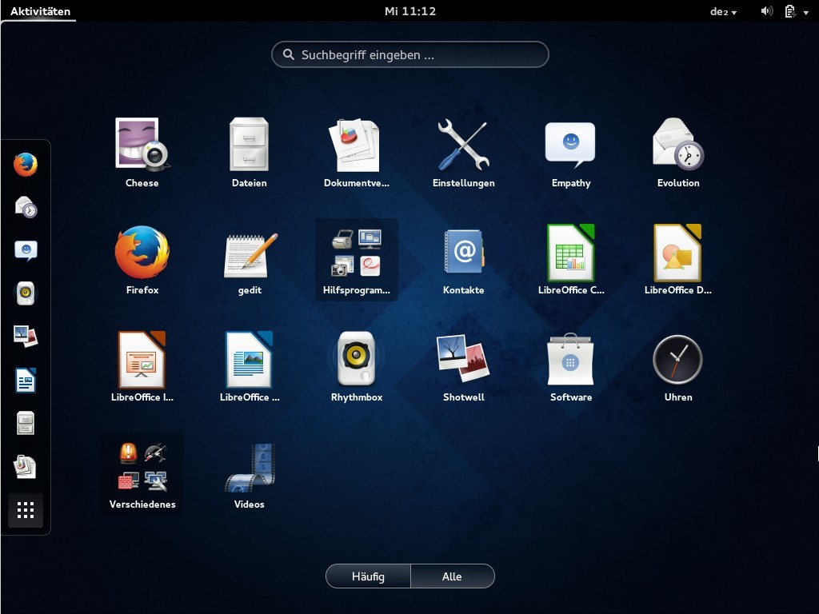Open Dateien in the application grid
The height and width of the screenshot is (614, 819).
(250, 153)
